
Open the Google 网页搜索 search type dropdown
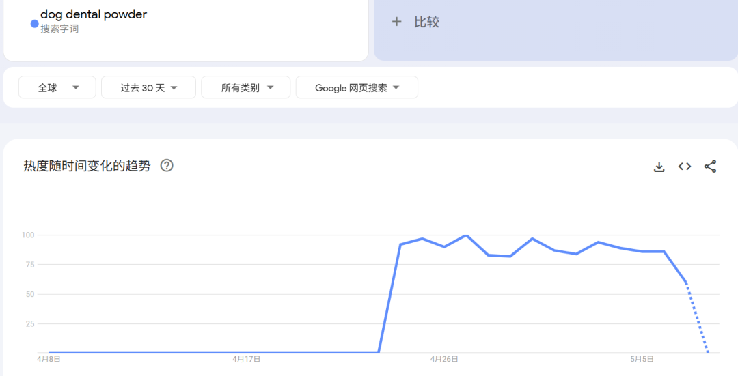(356, 87)
